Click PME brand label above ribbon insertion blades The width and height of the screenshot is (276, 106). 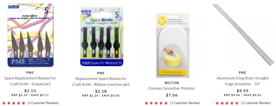(101, 73)
